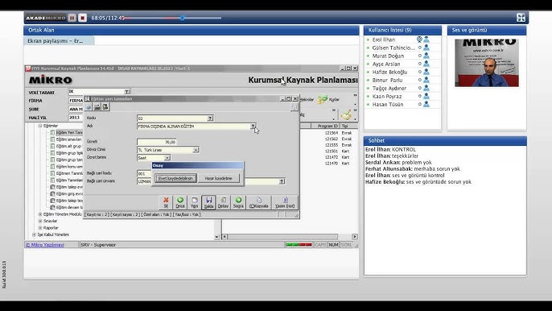This screenshot has height=311, width=552.
Task: Expand the Sınavlar tree node
Action: [x=40, y=221]
